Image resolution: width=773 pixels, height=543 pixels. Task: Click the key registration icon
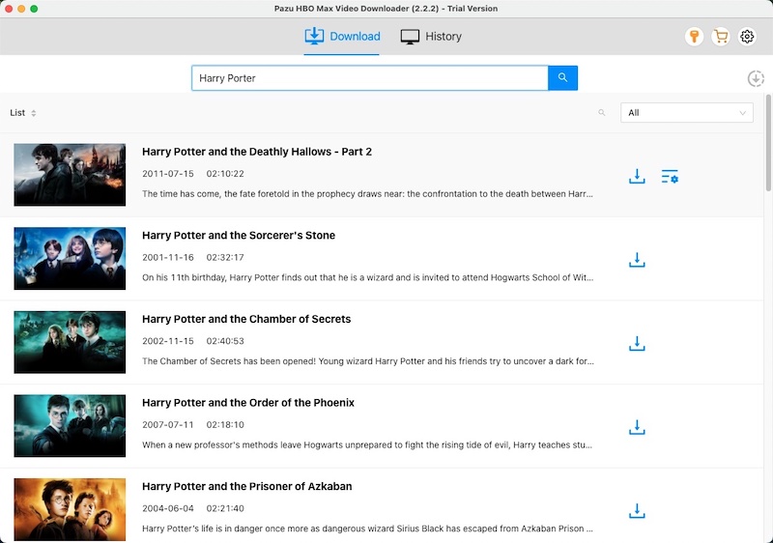tap(694, 37)
